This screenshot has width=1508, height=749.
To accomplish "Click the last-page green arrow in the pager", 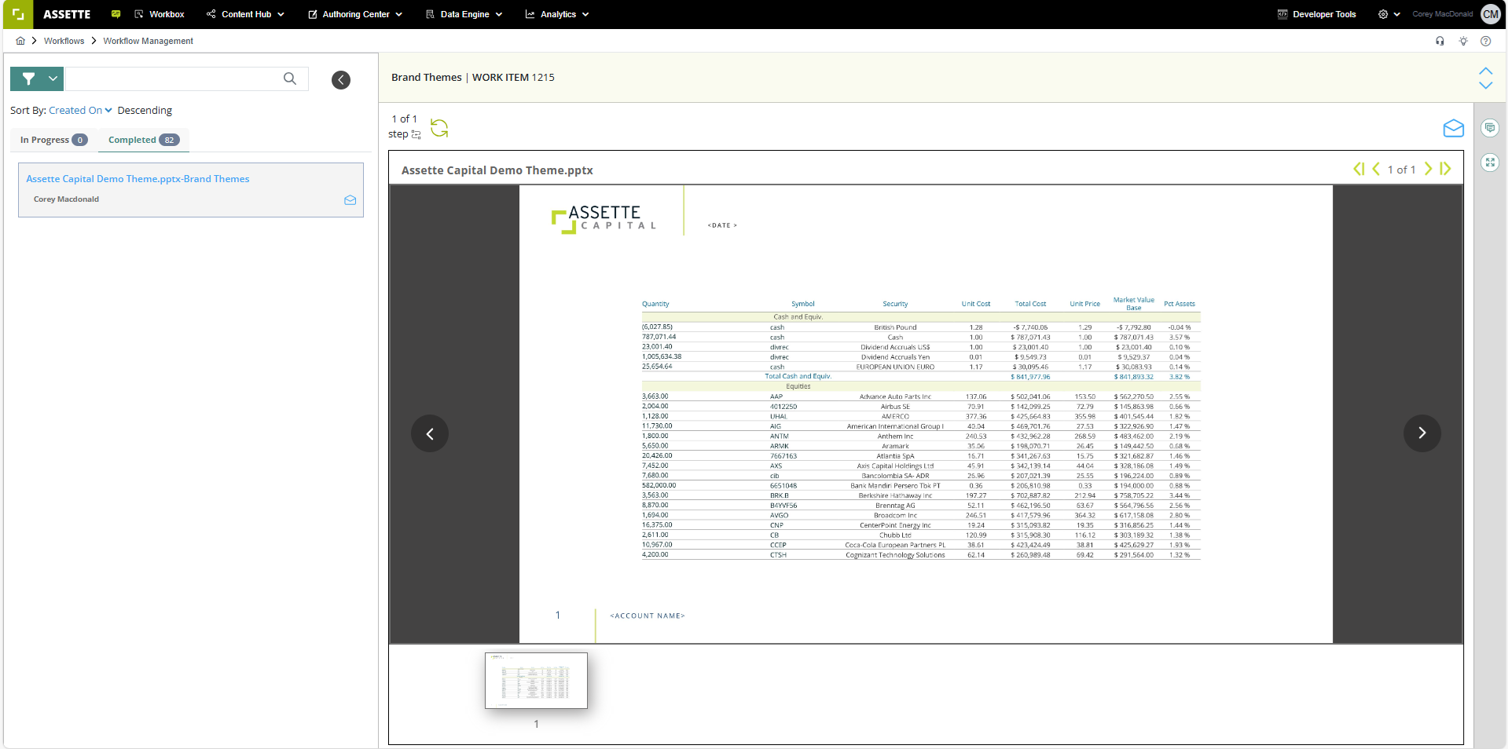I will click(1446, 168).
